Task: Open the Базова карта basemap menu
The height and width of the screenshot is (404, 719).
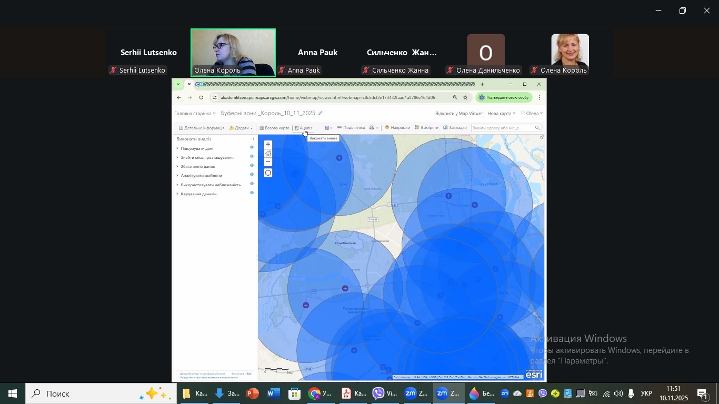Action: 275,128
